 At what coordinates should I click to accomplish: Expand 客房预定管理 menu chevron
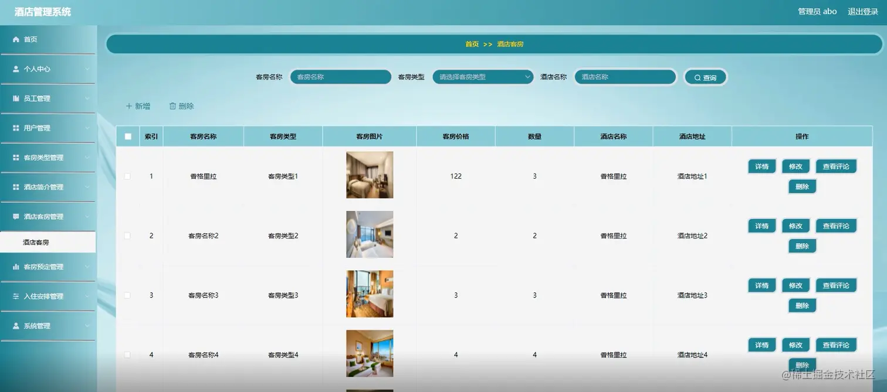coord(87,267)
